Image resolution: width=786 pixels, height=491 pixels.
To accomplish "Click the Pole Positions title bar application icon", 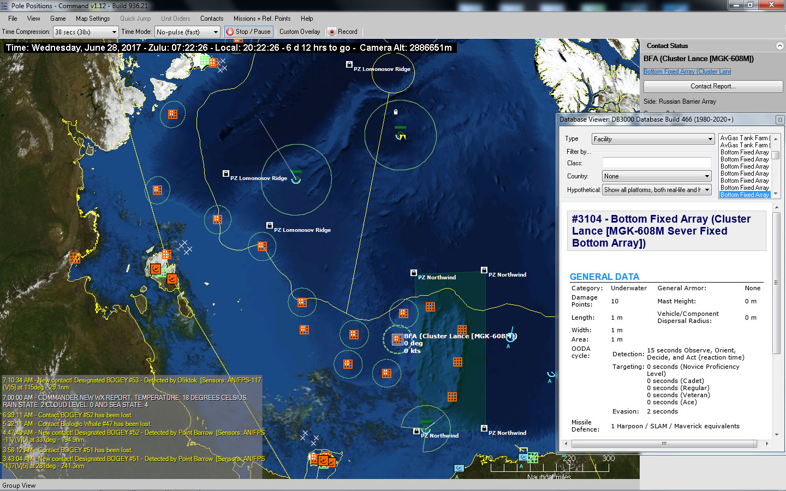I will (x=5, y=5).
